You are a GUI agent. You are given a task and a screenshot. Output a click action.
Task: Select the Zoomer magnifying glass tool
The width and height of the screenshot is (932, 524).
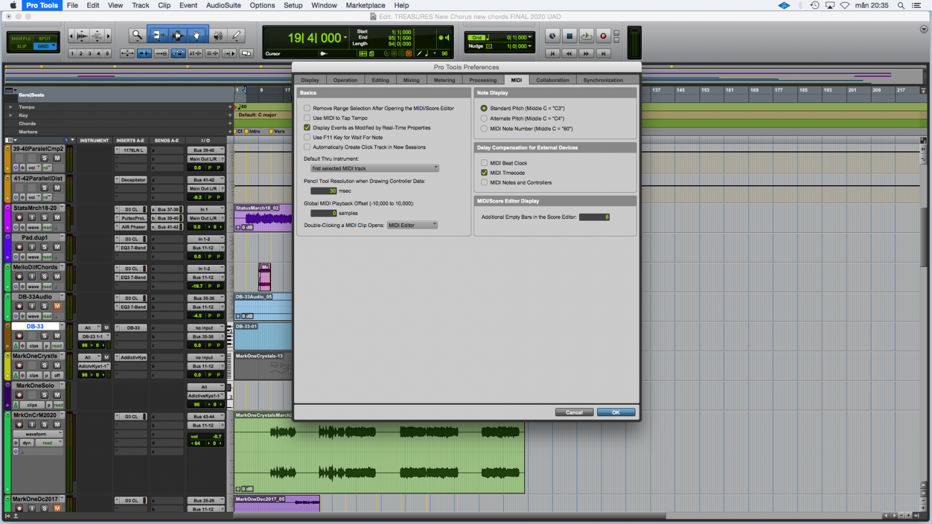point(137,36)
